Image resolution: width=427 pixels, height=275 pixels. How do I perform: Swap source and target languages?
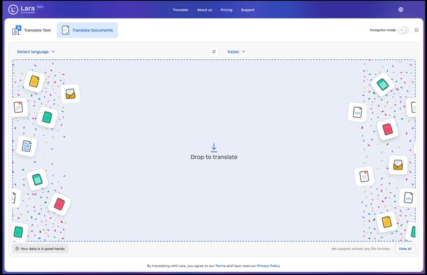(x=213, y=51)
